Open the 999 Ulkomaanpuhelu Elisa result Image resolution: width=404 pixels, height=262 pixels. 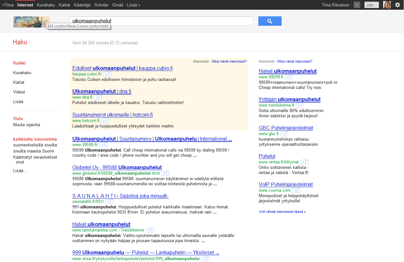point(146,253)
